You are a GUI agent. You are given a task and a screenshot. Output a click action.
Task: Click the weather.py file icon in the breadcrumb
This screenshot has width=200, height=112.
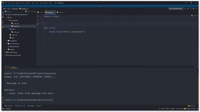point(20,9)
